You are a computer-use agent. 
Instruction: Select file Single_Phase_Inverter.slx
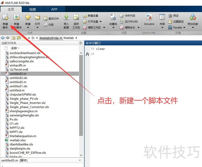coord(28,103)
